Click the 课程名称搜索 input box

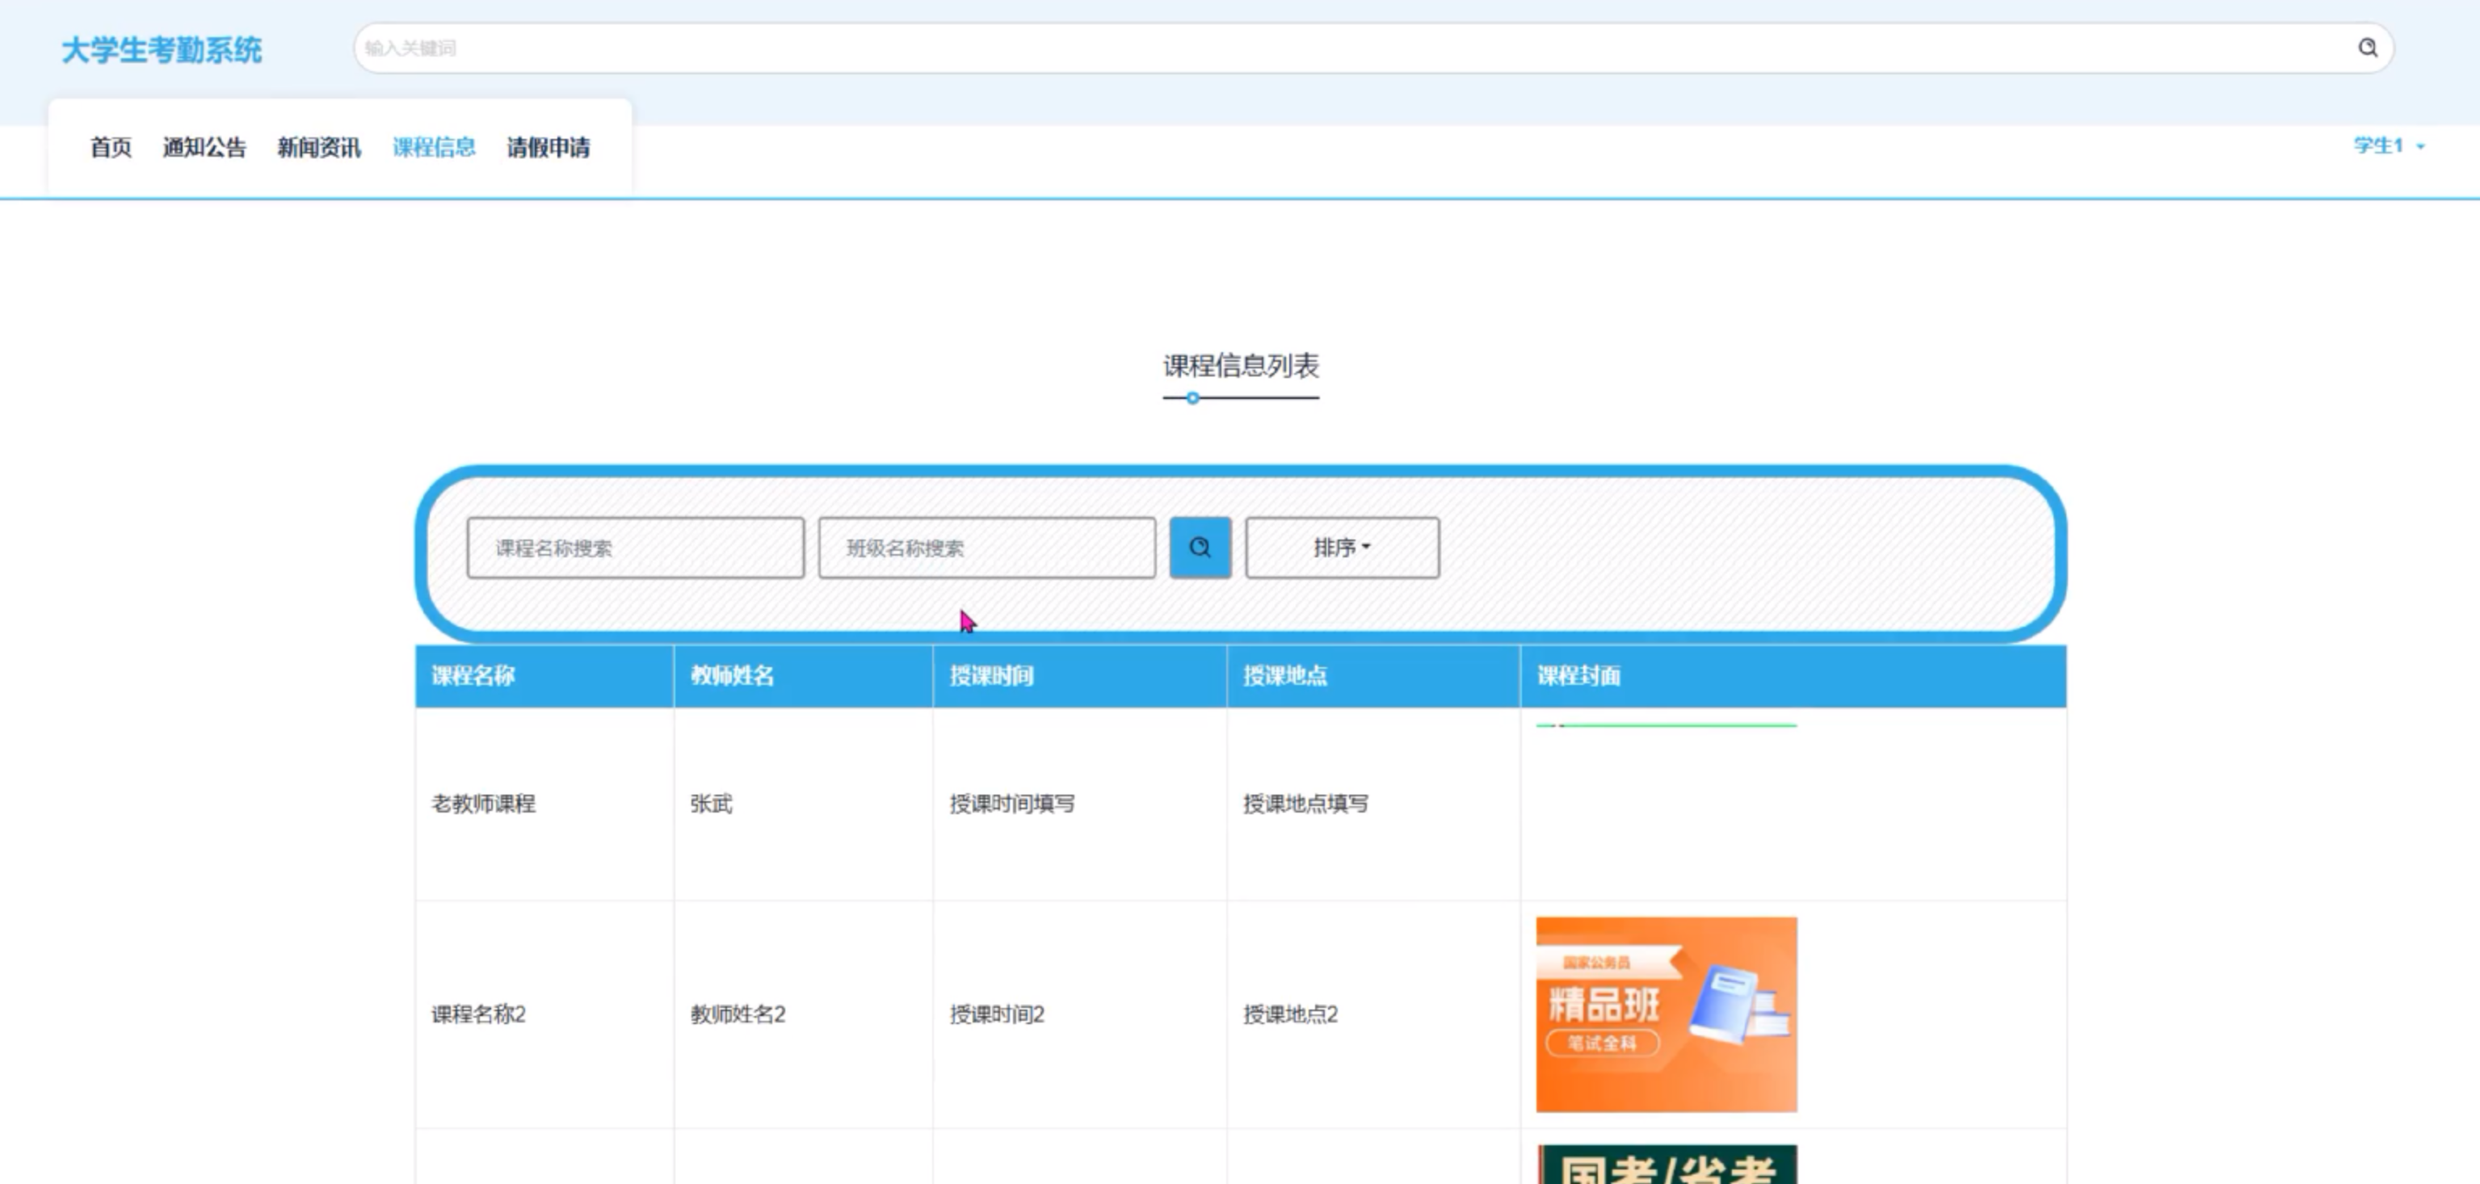[636, 548]
